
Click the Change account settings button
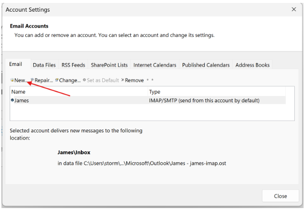(68, 80)
